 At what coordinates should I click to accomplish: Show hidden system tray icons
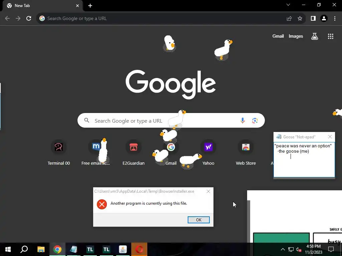(283, 249)
